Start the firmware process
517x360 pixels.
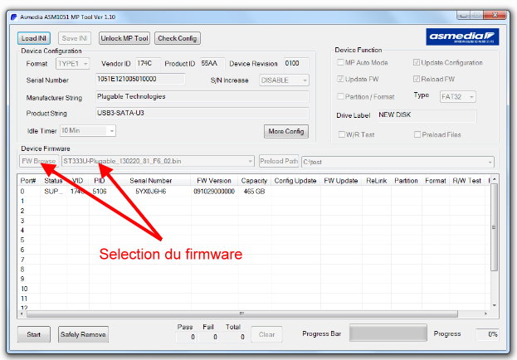(34, 334)
